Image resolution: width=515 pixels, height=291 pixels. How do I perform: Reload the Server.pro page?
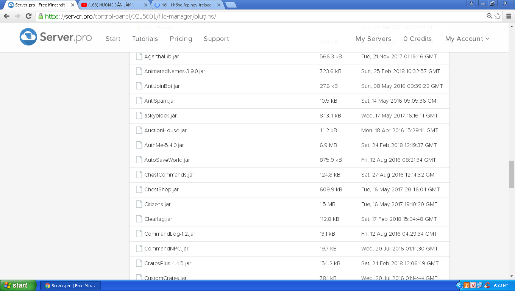click(x=28, y=16)
